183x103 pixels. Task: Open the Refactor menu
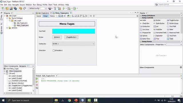[x=29, y=5]
